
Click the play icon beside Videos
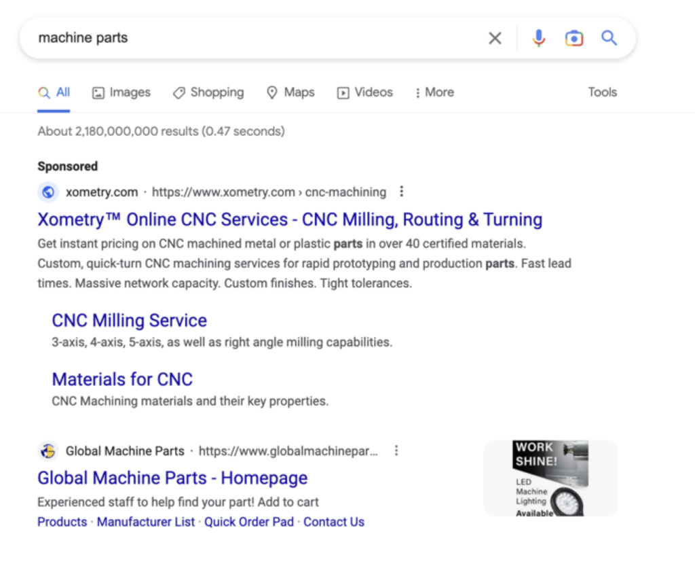click(x=343, y=92)
